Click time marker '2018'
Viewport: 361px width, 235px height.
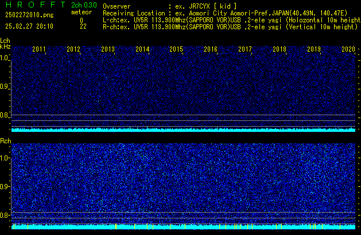pyautogui.click(x=280, y=49)
